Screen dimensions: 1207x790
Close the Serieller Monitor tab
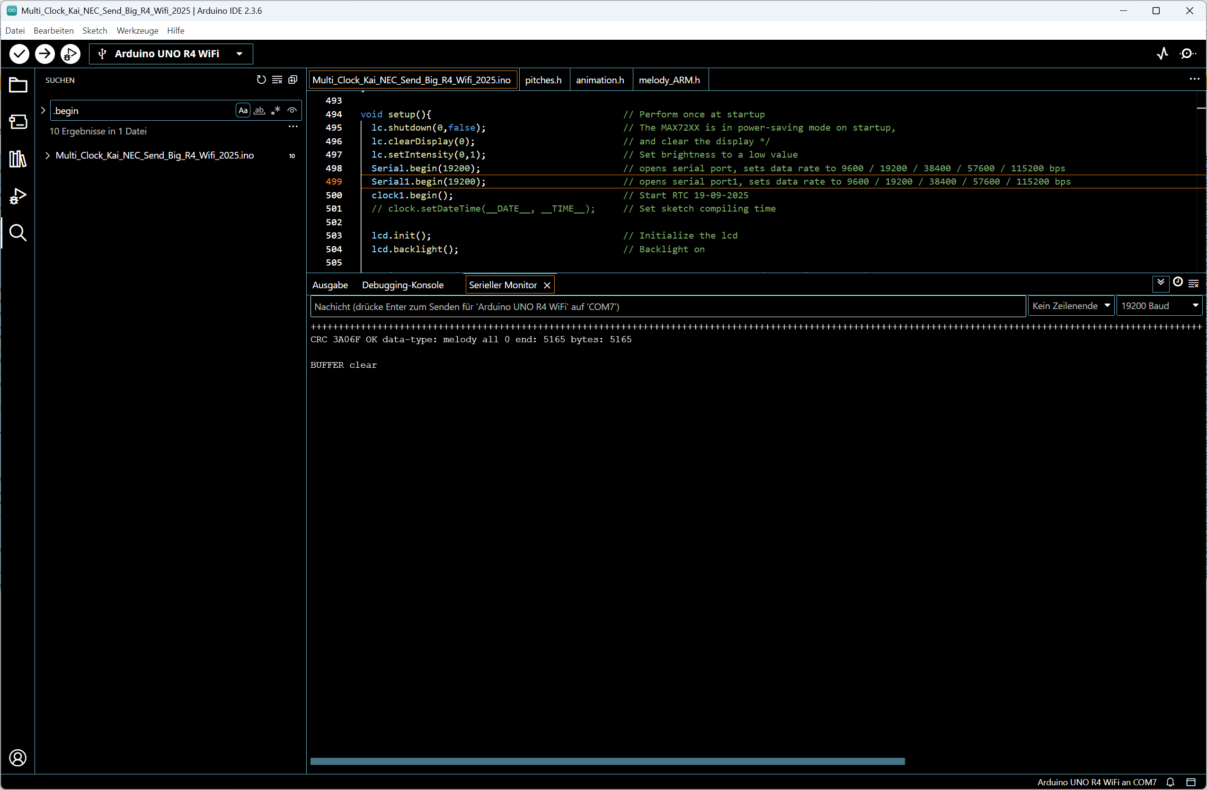[x=547, y=285]
